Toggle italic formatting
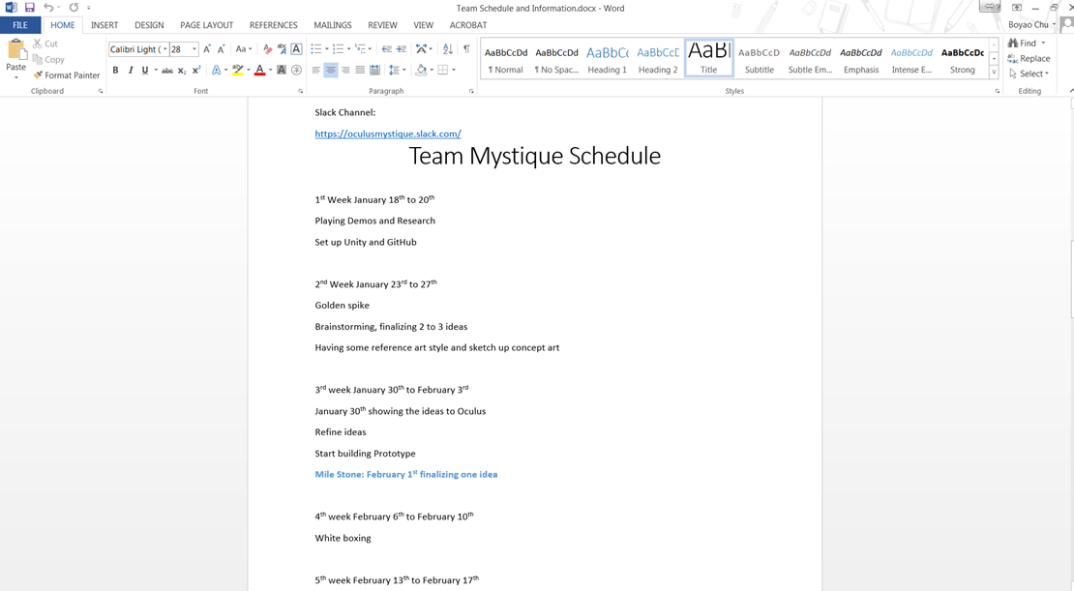 tap(131, 70)
